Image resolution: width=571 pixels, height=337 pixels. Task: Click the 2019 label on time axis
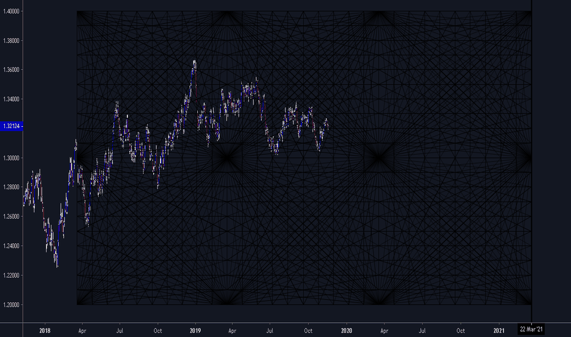tap(195, 330)
